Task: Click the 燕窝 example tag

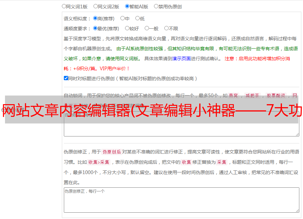Action: [x=233, y=96]
